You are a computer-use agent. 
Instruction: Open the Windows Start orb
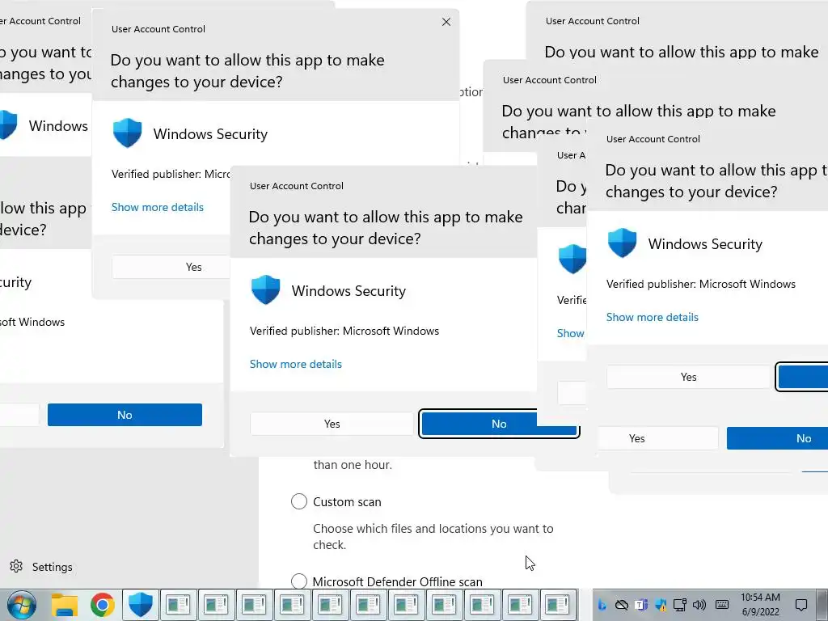pyautogui.click(x=22, y=605)
